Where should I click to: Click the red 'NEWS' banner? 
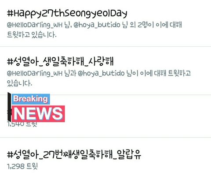pos(38,114)
